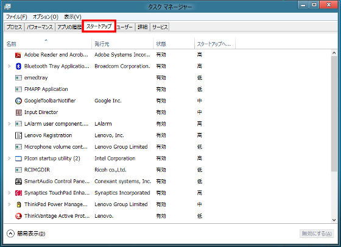Collapse to simple view with 簡易表示 arrow

(10, 234)
